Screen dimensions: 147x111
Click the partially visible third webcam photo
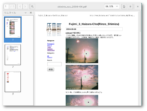[x=82, y=100]
